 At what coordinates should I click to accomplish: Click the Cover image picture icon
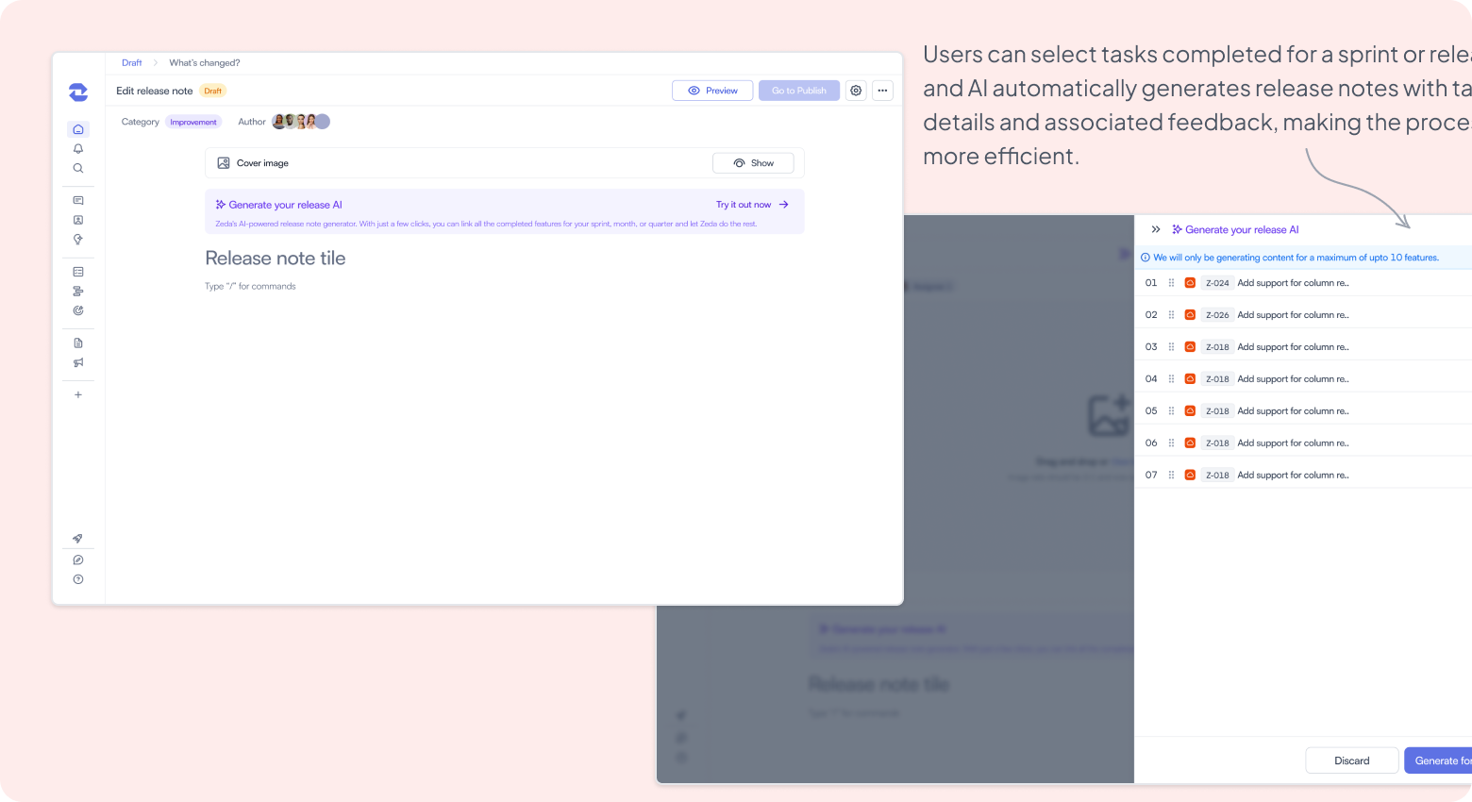(x=224, y=163)
